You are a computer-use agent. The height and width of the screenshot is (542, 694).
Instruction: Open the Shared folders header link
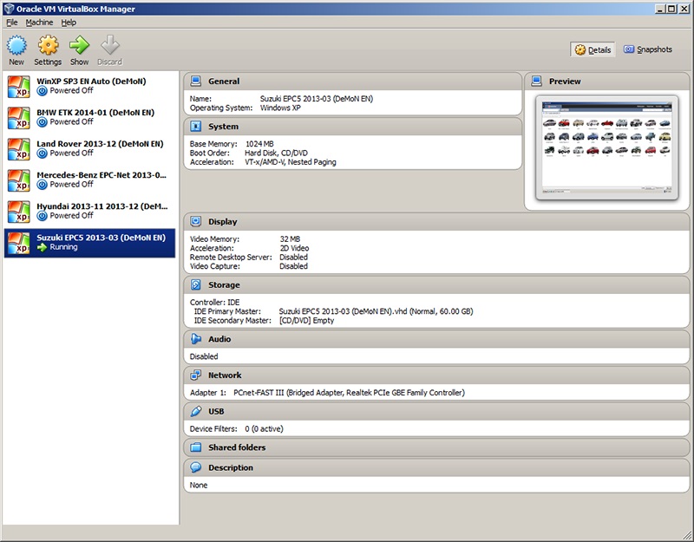tap(237, 447)
